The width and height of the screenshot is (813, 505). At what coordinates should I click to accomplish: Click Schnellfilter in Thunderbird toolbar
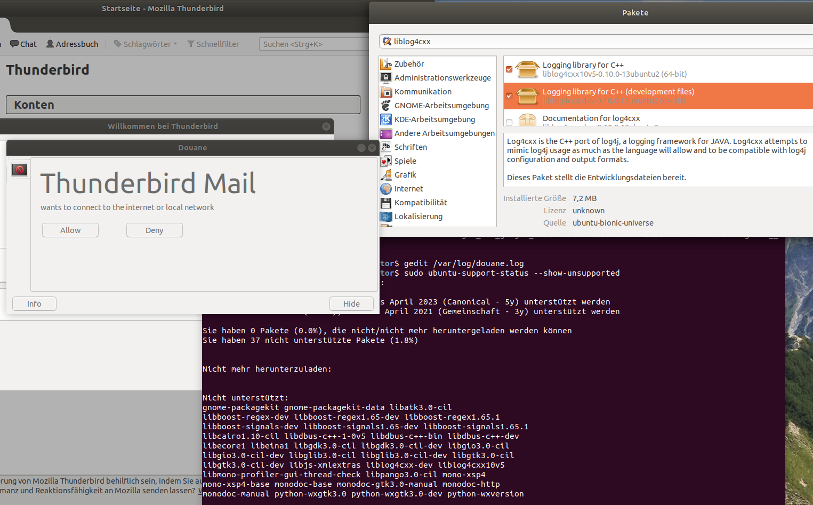click(x=213, y=44)
